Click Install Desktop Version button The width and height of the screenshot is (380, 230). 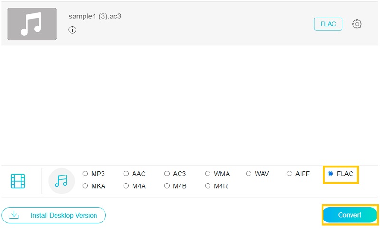pos(54,215)
